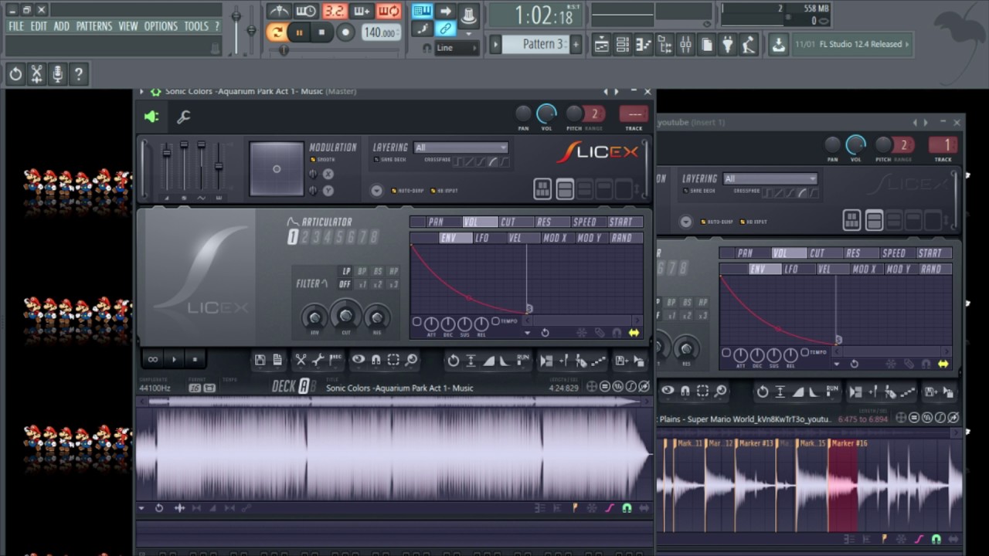Screen dimensions: 989x556
Task: Click the microphone one-click recording icon
Action: (x=57, y=74)
